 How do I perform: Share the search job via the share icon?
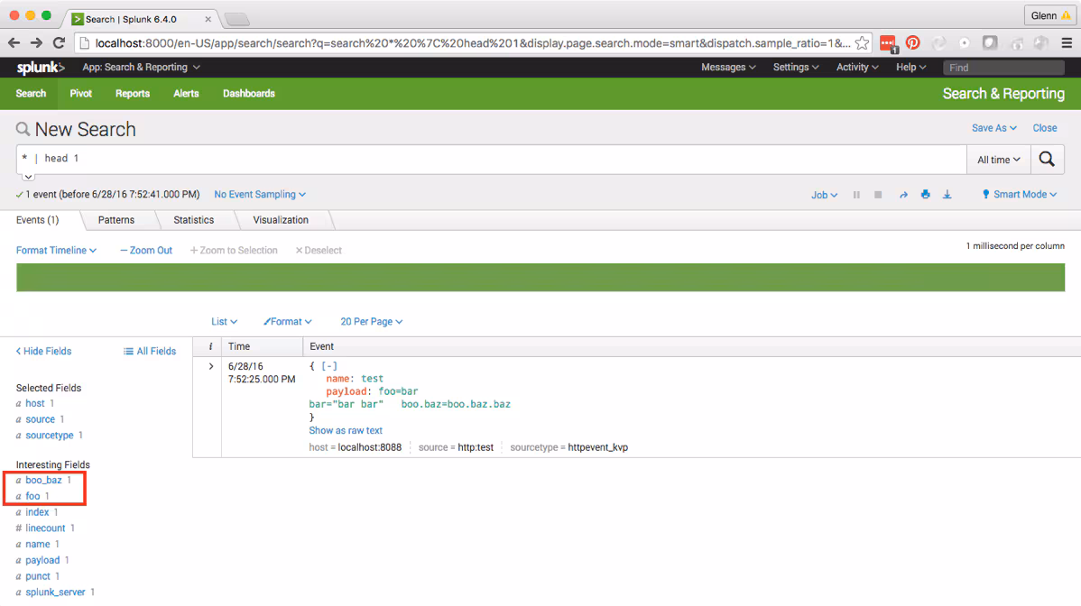904,194
